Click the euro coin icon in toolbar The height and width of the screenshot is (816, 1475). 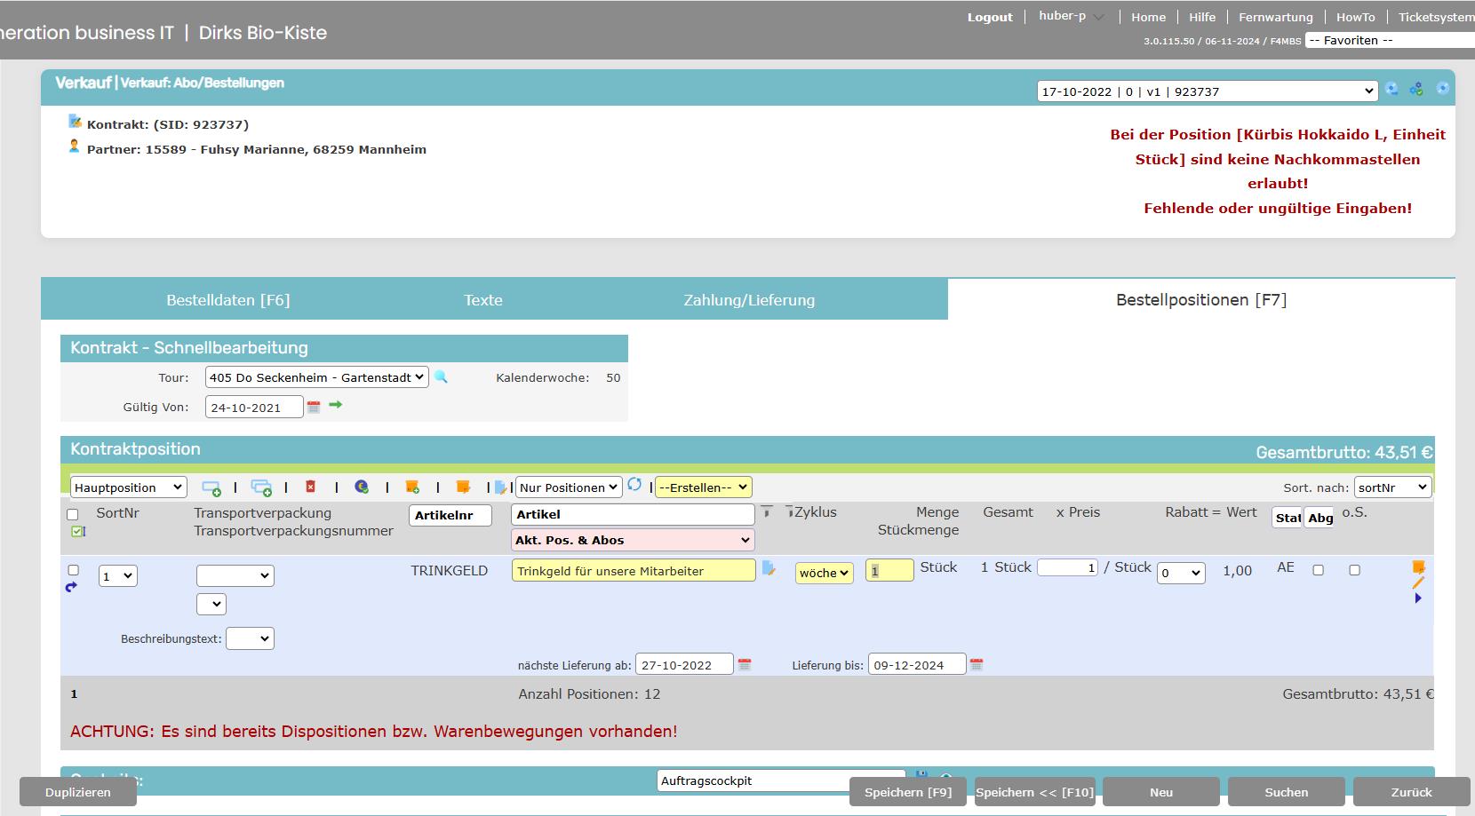361,487
